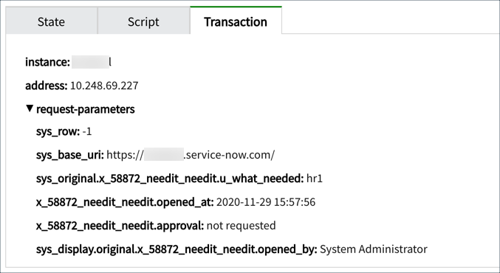This screenshot has height=273, width=500.
Task: Select IP address 10.248.69.227
Action: (104, 86)
